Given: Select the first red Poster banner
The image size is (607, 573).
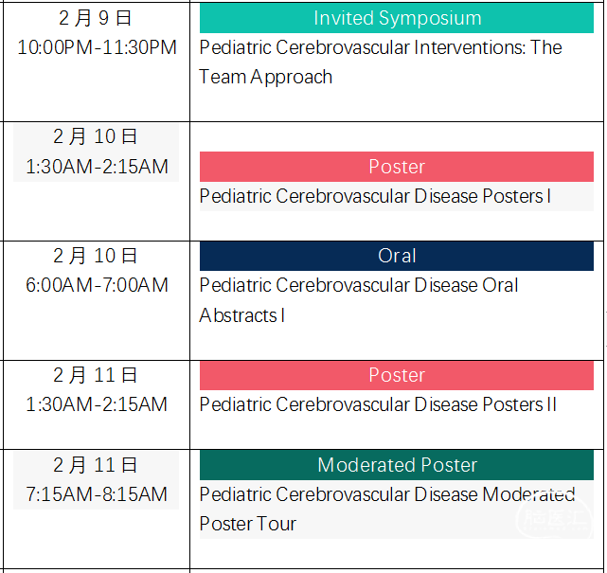Looking at the screenshot, I should coord(397,167).
